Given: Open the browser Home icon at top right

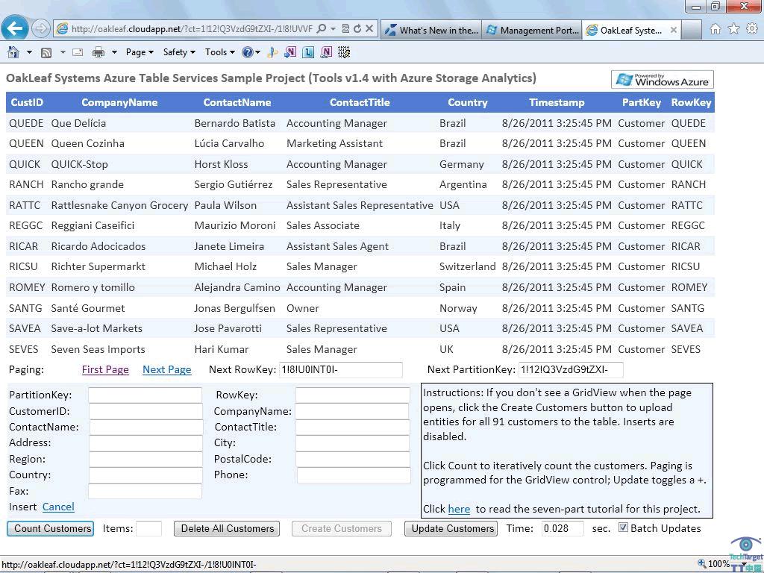Looking at the screenshot, I should point(716,29).
